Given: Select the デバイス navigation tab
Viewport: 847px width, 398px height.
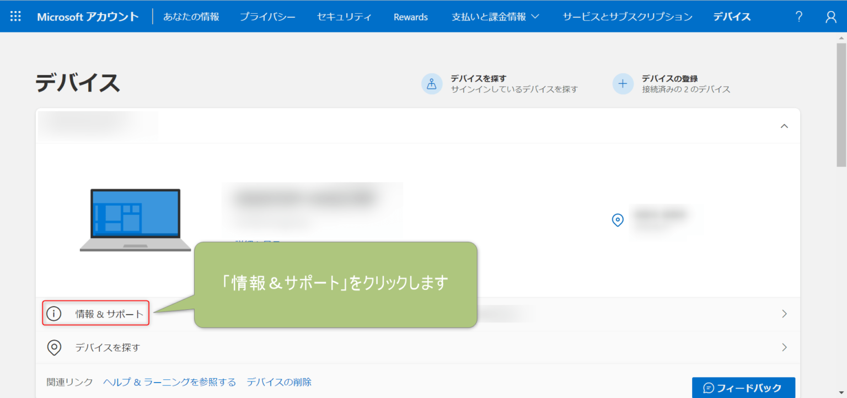Looking at the screenshot, I should point(731,17).
